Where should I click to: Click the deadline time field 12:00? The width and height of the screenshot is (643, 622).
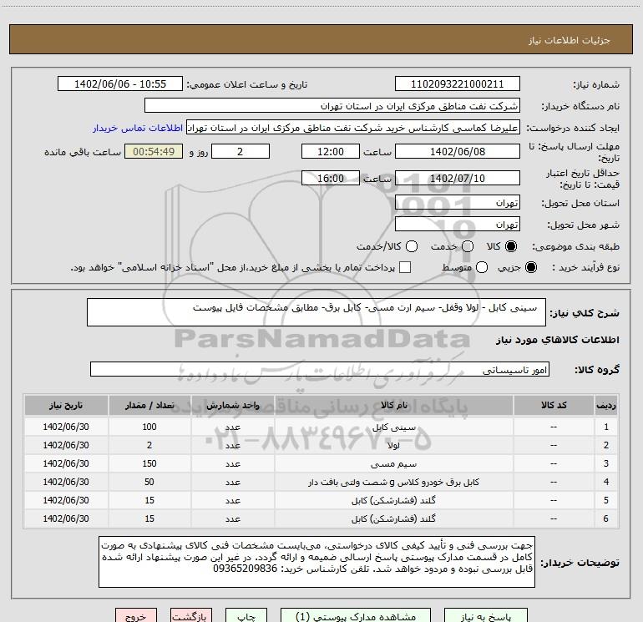click(331, 151)
